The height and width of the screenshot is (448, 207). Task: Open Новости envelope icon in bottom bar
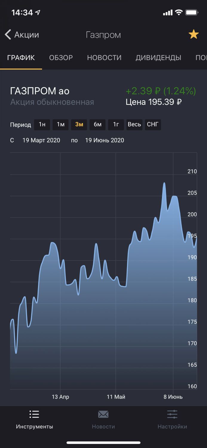click(x=103, y=414)
